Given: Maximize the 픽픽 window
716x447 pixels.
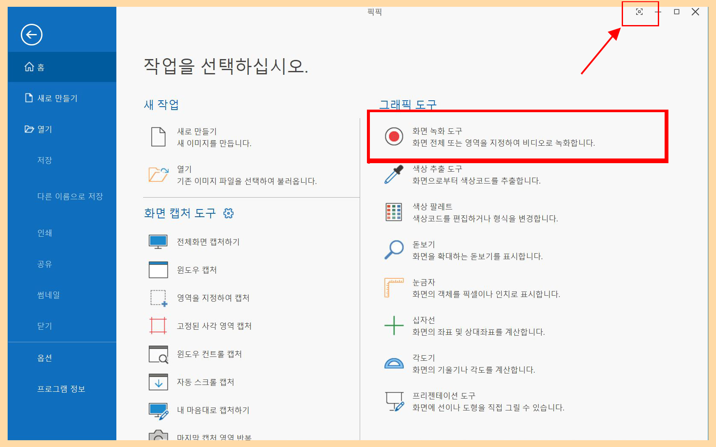Looking at the screenshot, I should [677, 12].
